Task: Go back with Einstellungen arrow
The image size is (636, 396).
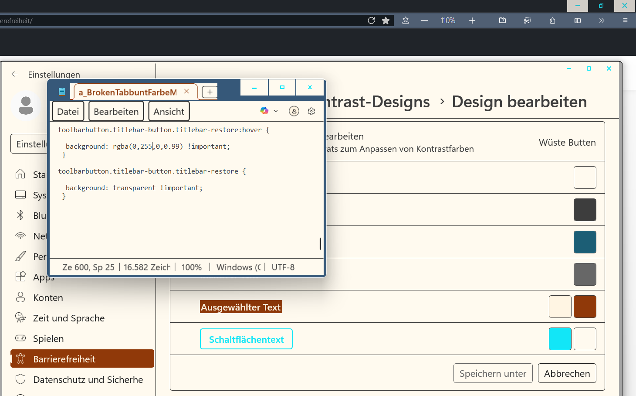Action: pos(15,74)
